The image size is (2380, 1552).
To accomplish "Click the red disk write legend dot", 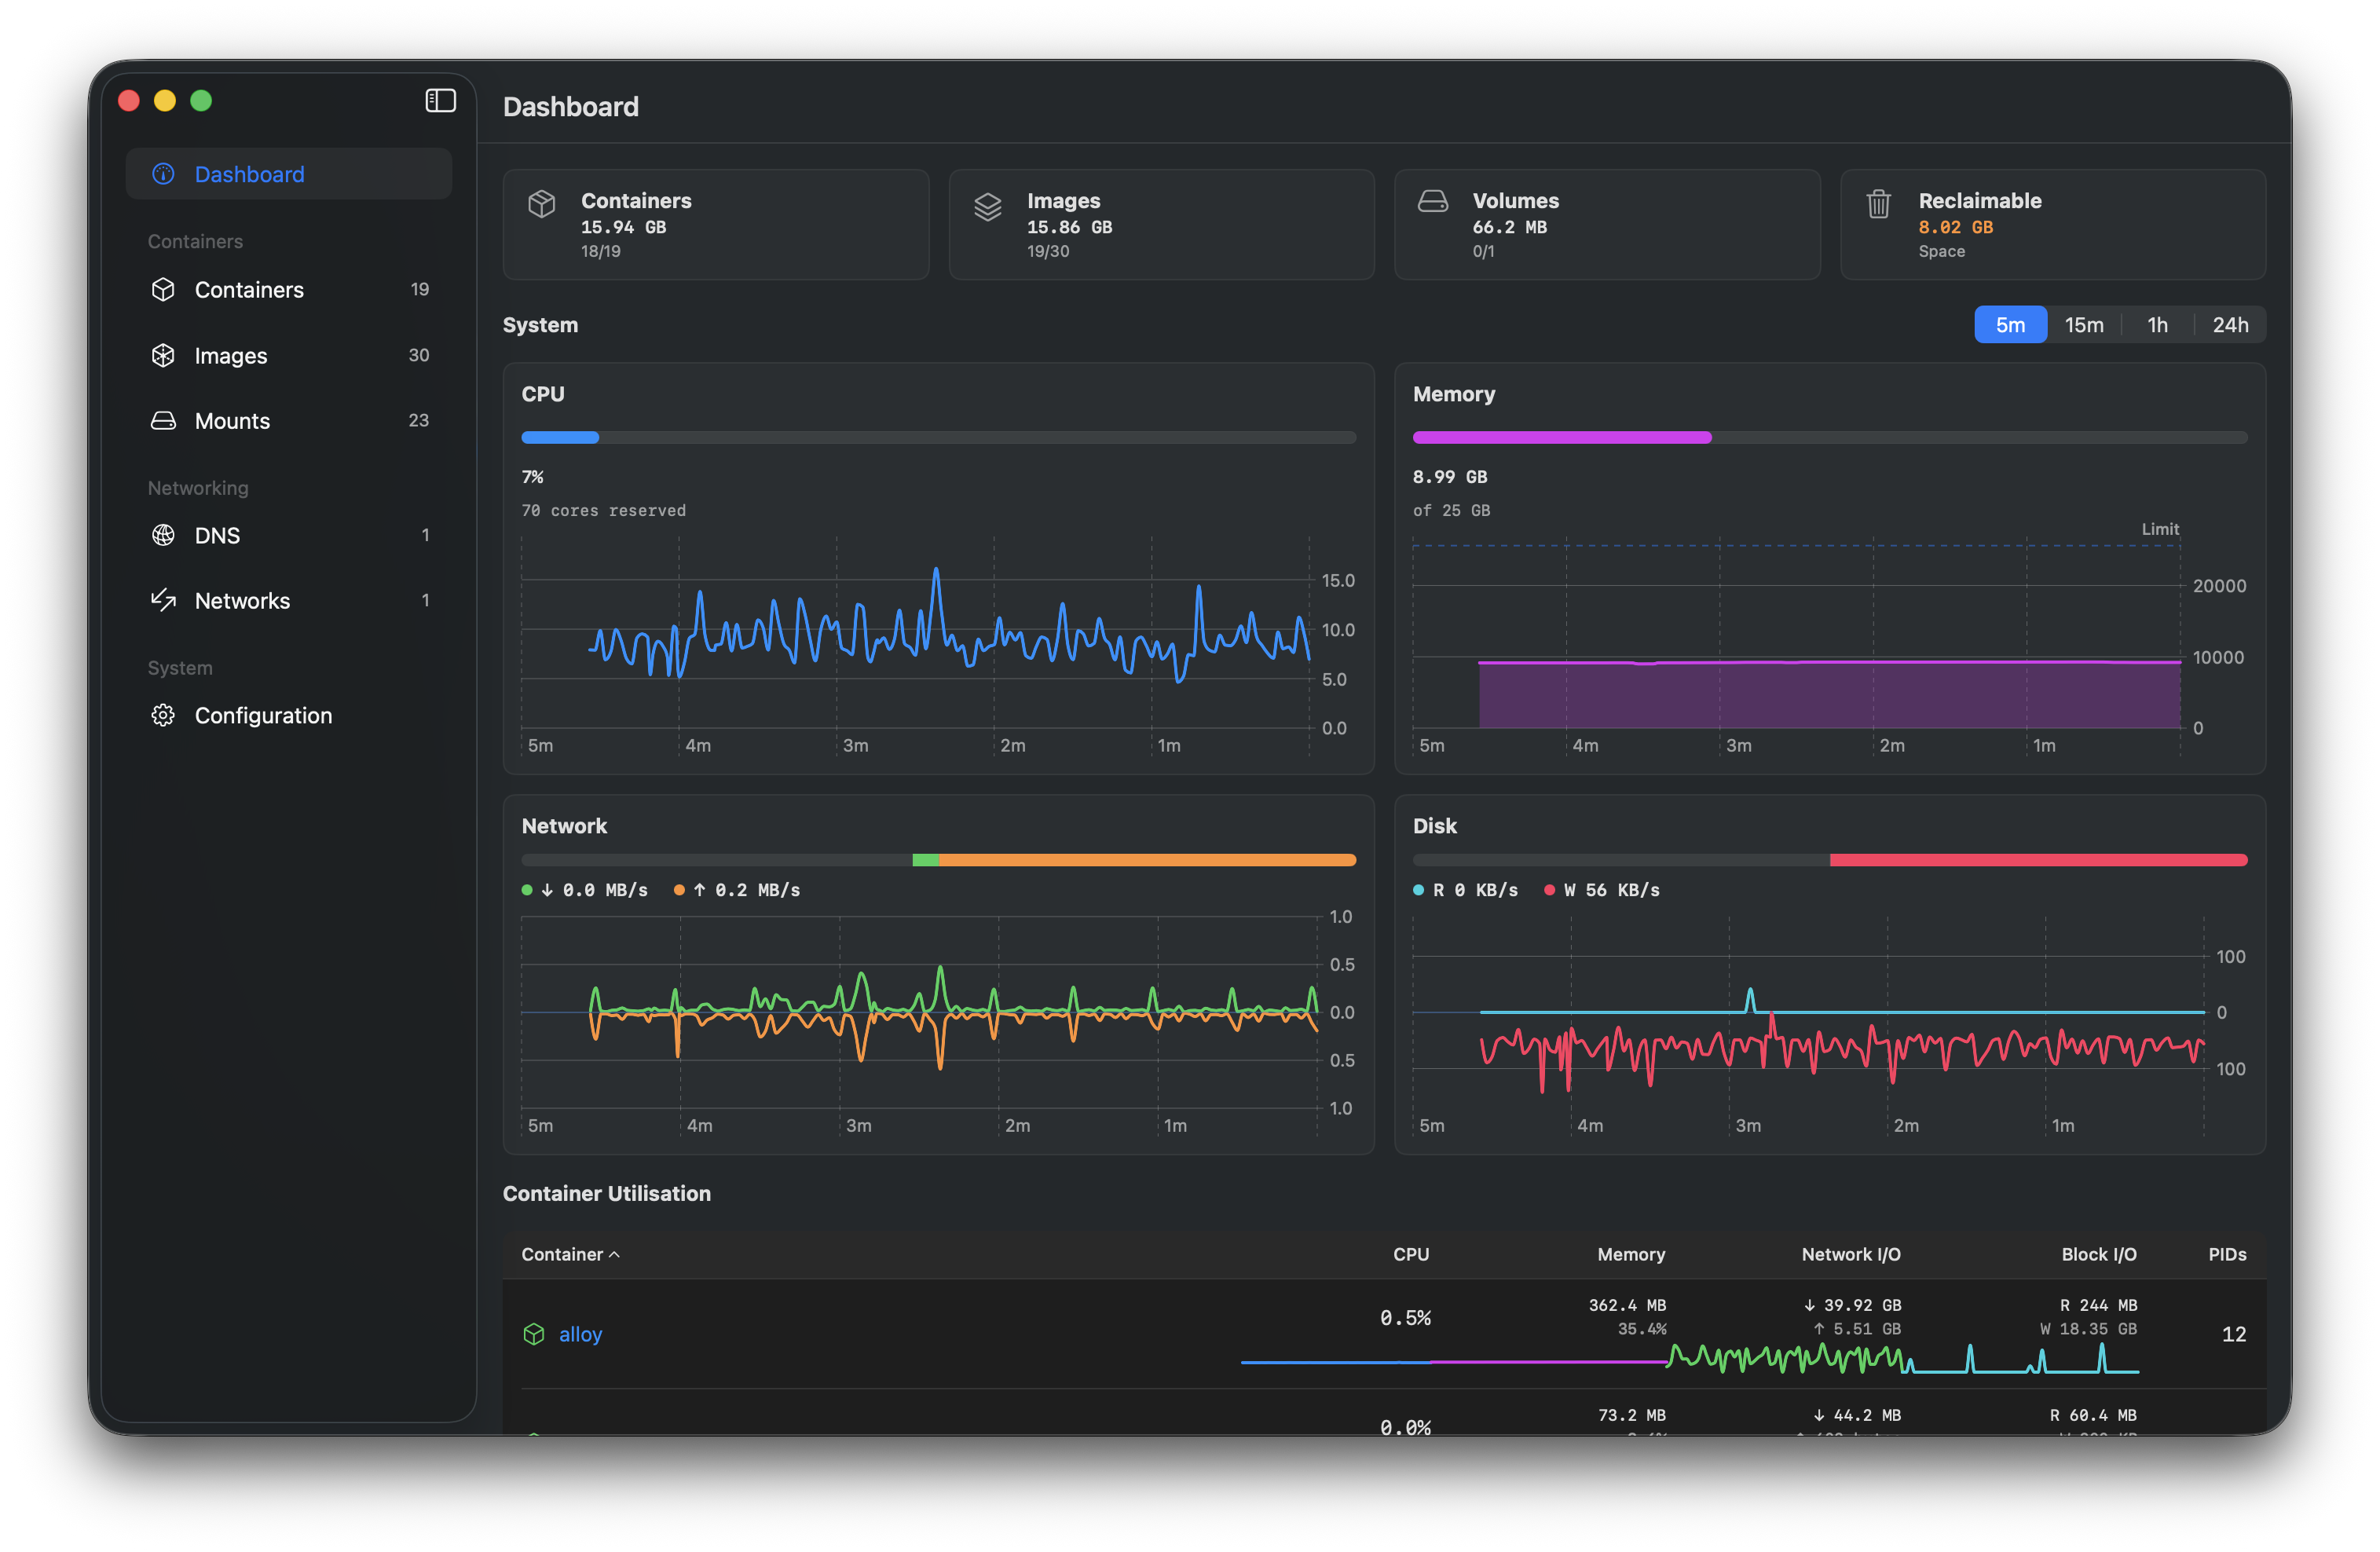I will tap(1549, 890).
